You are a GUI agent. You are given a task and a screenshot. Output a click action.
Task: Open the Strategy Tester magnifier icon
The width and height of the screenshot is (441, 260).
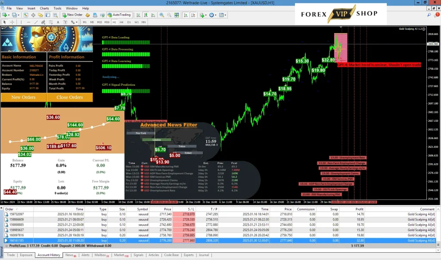56,15
